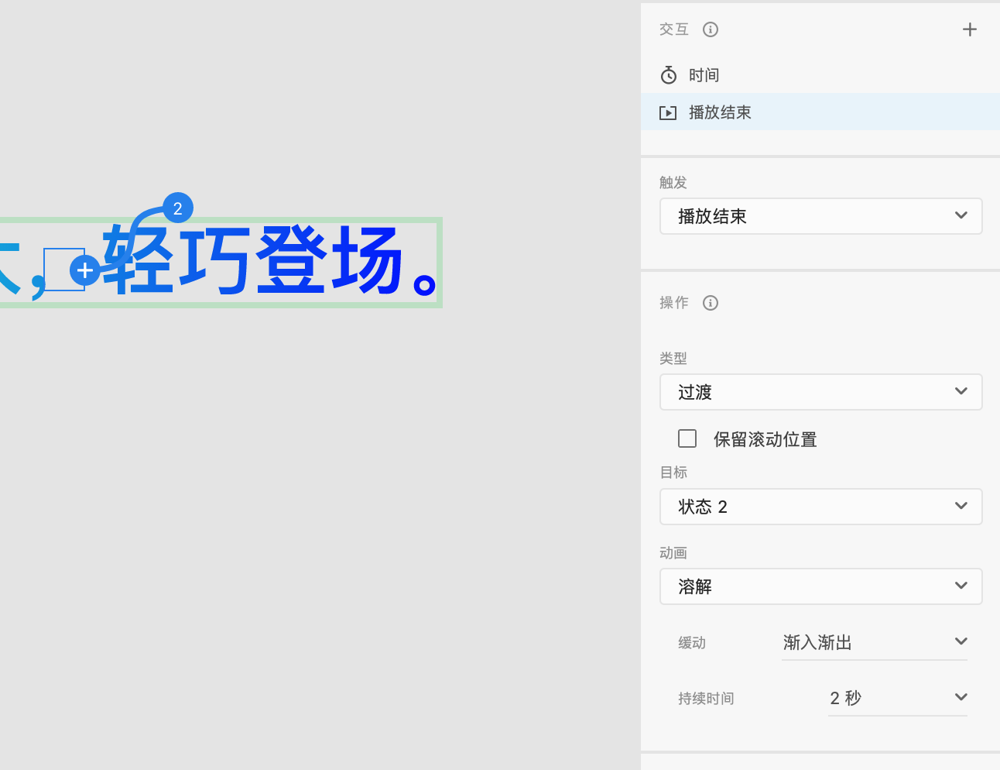The width and height of the screenshot is (1000, 770).
Task: Add a new interaction with the plus icon
Action: point(969,29)
